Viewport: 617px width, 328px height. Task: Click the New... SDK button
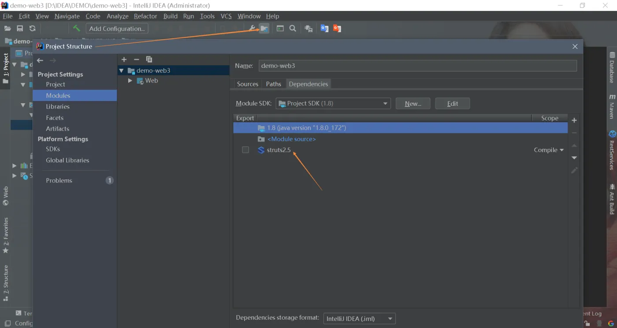413,104
